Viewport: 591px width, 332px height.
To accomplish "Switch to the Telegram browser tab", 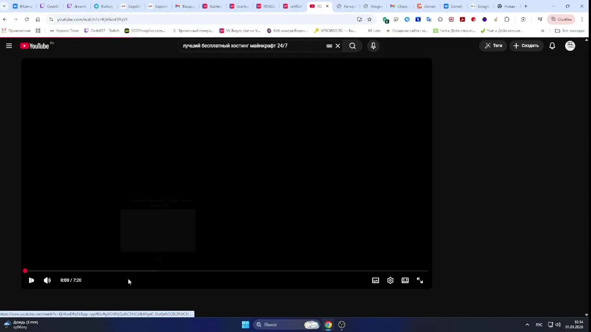I will point(373,6).
